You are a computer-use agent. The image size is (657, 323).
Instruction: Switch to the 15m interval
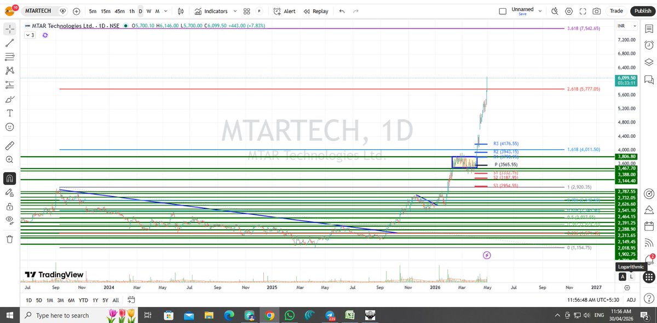[106, 11]
